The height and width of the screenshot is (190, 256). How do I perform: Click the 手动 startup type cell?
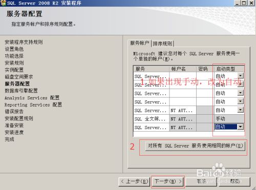[229, 119]
